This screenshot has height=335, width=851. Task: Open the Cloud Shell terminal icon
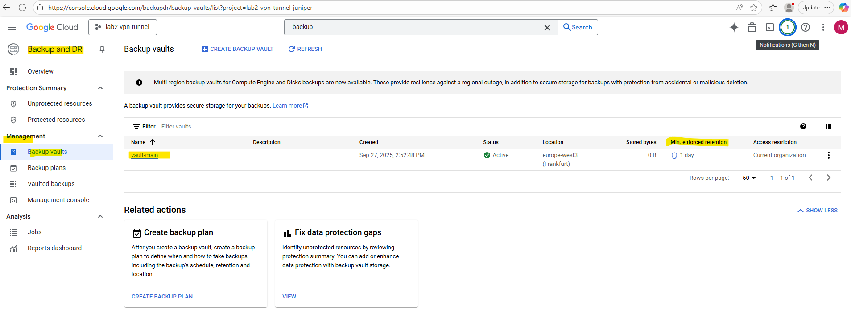click(x=770, y=27)
